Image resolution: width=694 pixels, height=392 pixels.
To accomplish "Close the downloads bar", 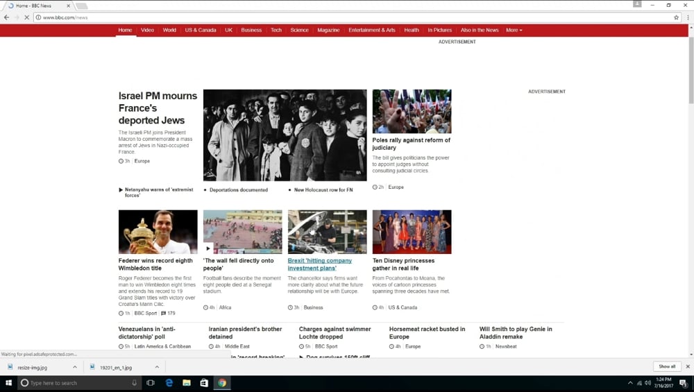I will [688, 366].
